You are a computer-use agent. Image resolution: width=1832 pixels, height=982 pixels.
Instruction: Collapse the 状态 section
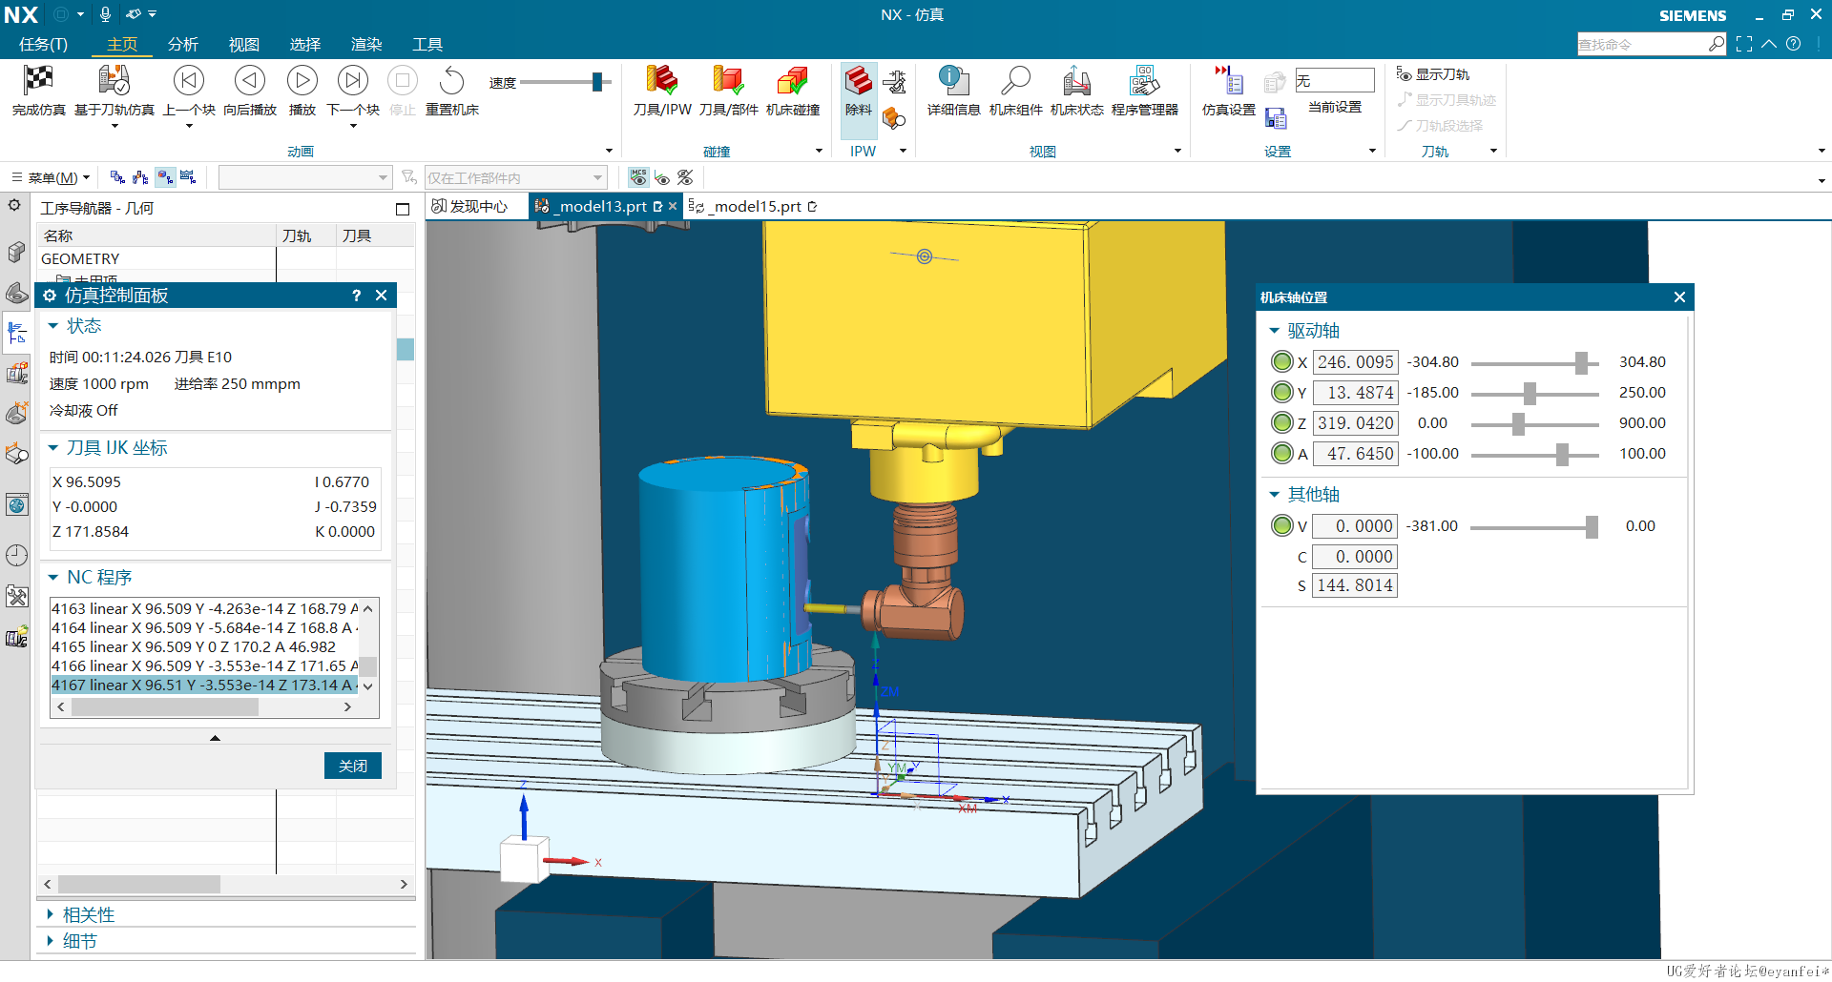click(53, 326)
